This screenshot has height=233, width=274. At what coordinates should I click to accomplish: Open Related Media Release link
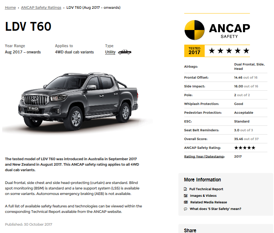click(208, 202)
